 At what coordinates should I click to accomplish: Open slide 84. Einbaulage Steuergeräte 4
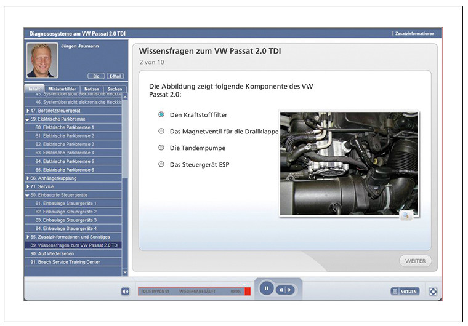pos(73,228)
